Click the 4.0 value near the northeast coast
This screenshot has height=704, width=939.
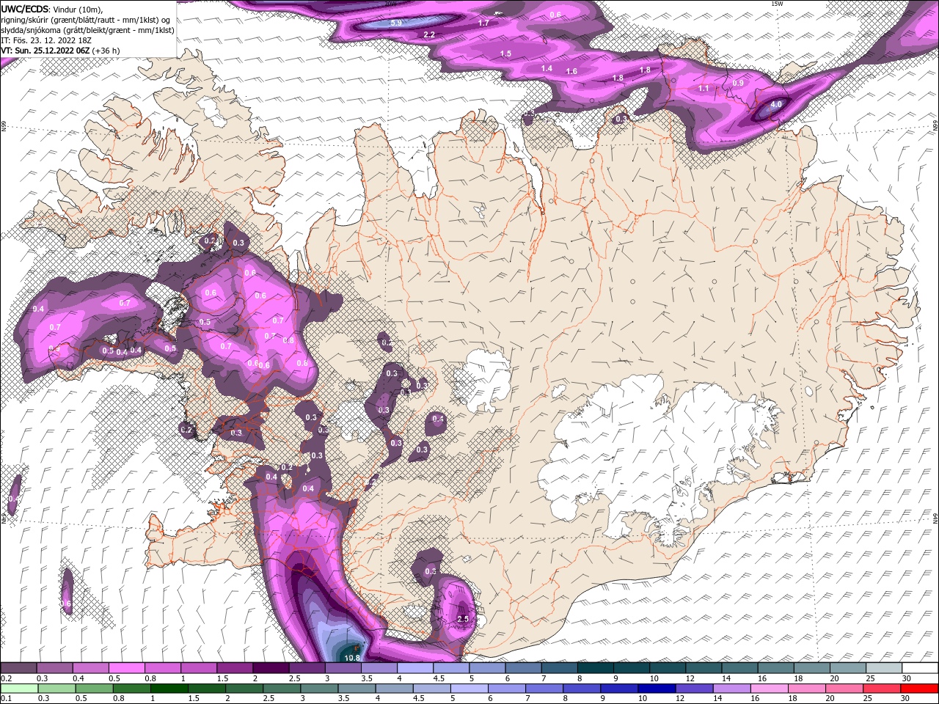click(776, 105)
